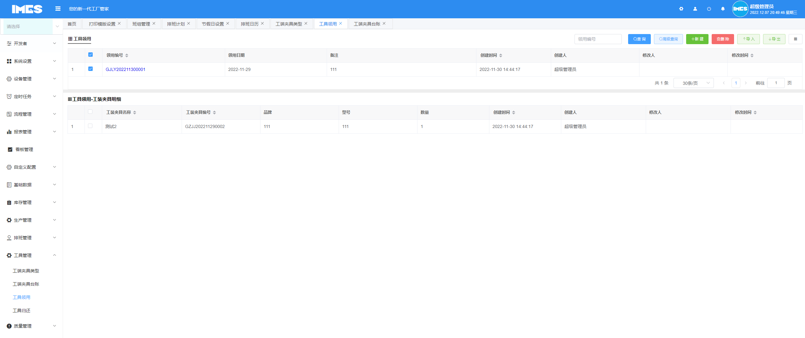Viewport: 805px width, 338px height.
Task: Click the 高级查询 button
Action: point(668,39)
